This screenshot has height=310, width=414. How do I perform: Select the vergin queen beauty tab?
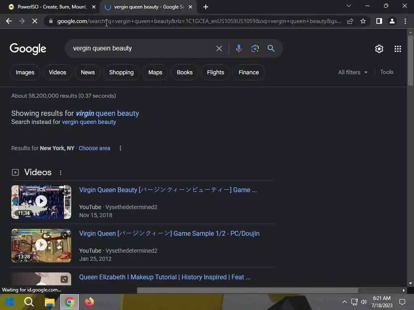pyautogui.click(x=148, y=7)
